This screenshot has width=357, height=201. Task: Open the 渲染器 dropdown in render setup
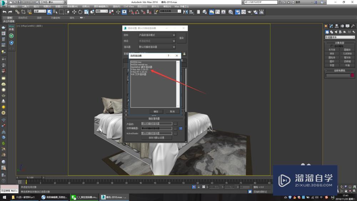pyautogui.click(x=157, y=47)
